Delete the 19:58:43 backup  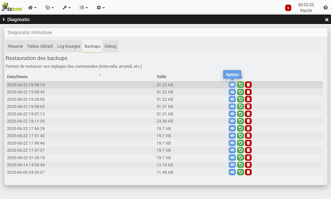click(x=248, y=92)
